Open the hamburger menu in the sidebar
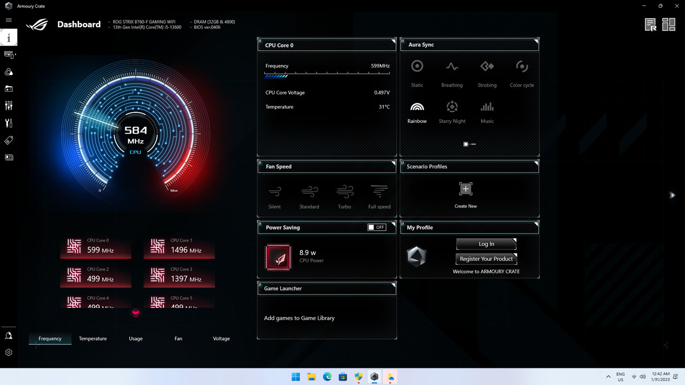Image resolution: width=685 pixels, height=385 pixels. point(9,20)
